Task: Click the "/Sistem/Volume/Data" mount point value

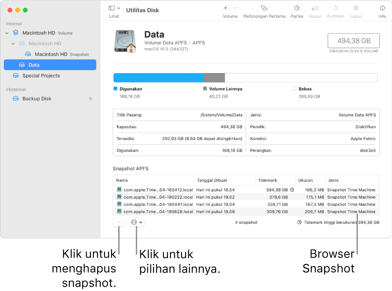Action: pyautogui.click(x=221, y=115)
